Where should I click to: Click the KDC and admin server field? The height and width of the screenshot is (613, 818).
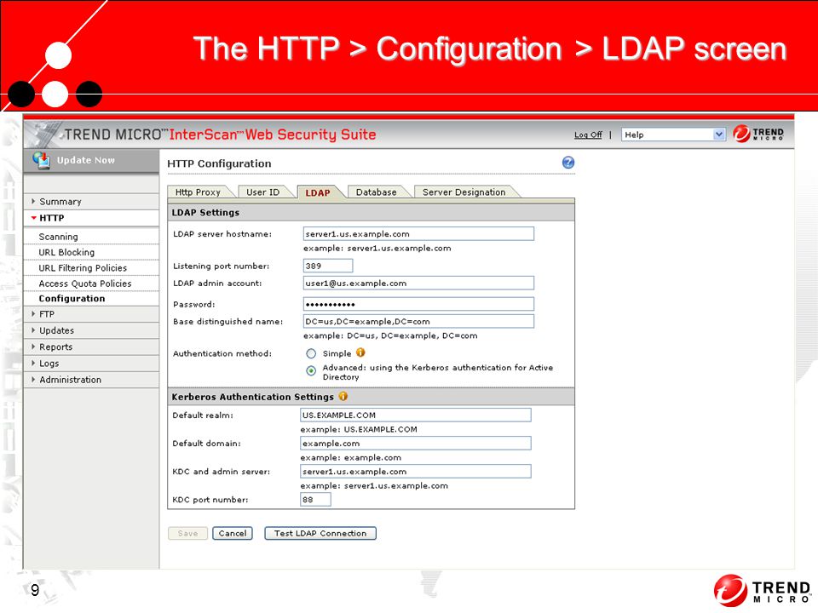pyautogui.click(x=416, y=471)
